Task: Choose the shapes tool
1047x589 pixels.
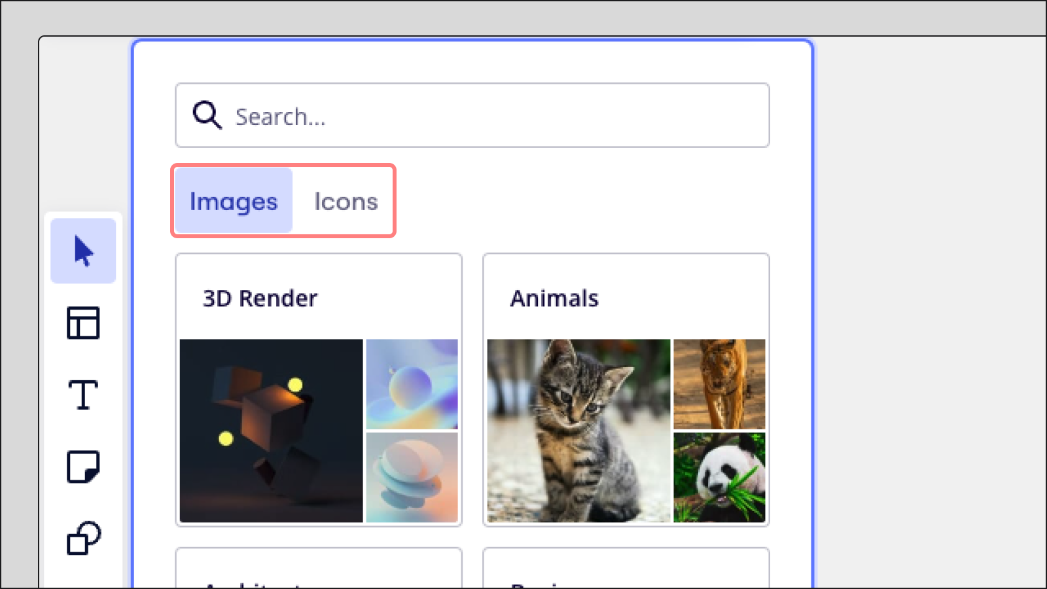Action: click(x=82, y=538)
